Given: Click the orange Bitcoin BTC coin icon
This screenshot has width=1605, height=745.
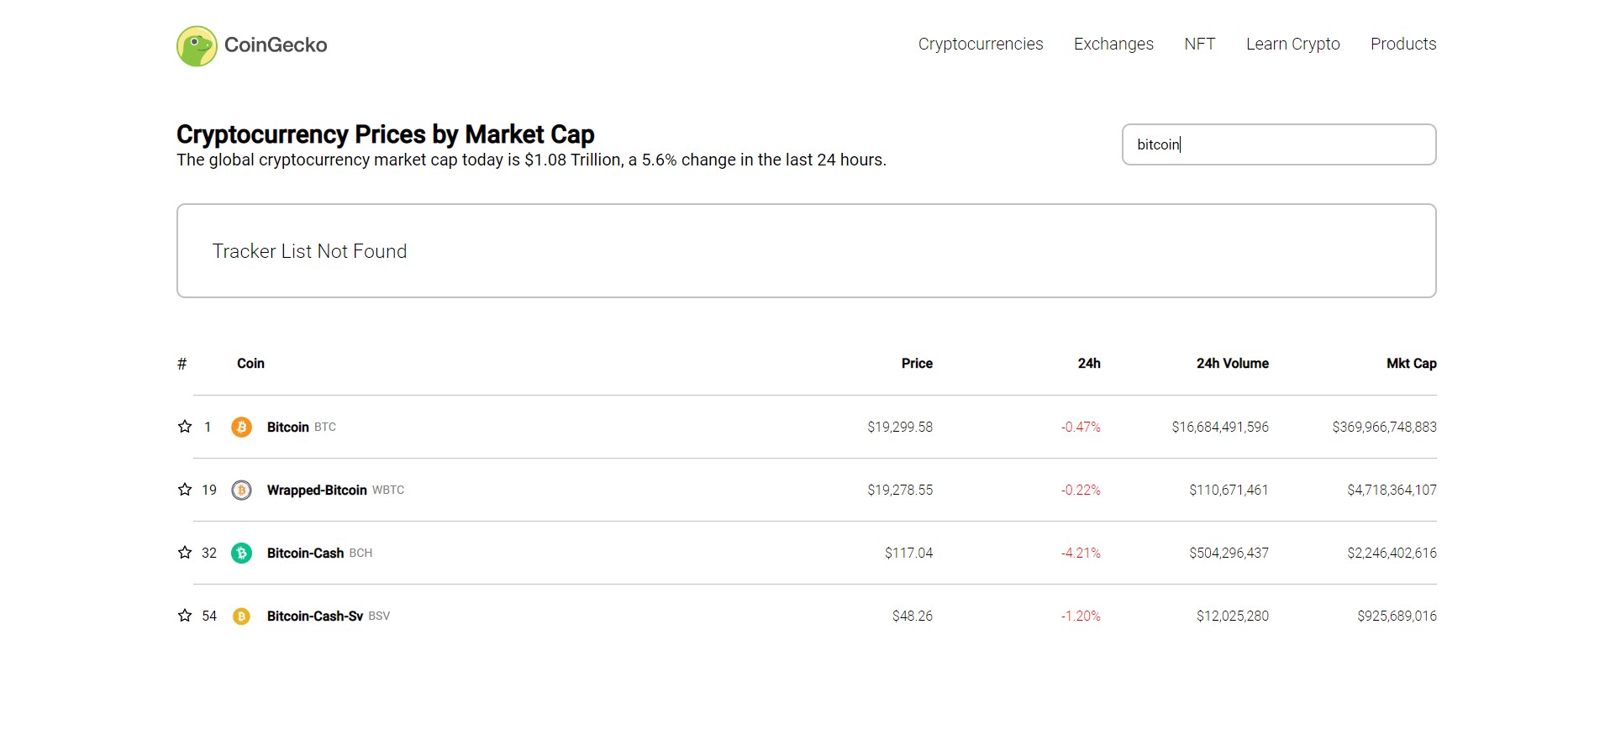Looking at the screenshot, I should pyautogui.click(x=242, y=427).
